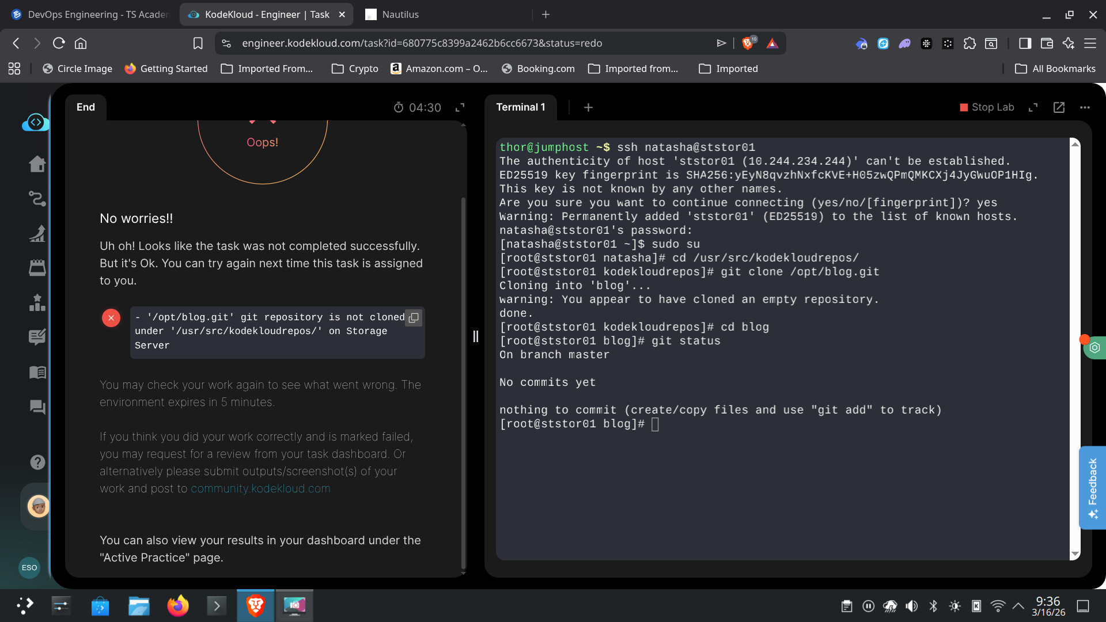
Task: Expand hidden system tray icons
Action: tap(1018, 606)
